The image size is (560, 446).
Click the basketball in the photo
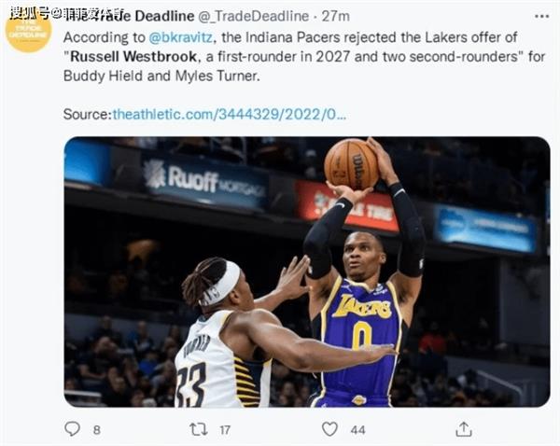point(351,164)
